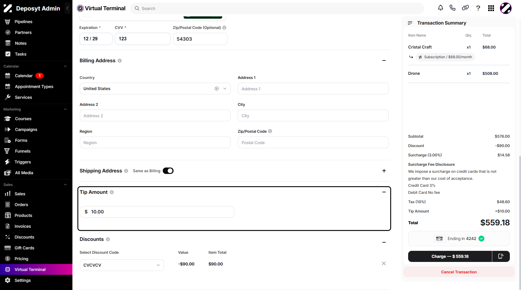Collapse the Calendar sidebar group
Screen dimensions: 521x290
pyautogui.click(x=65, y=66)
